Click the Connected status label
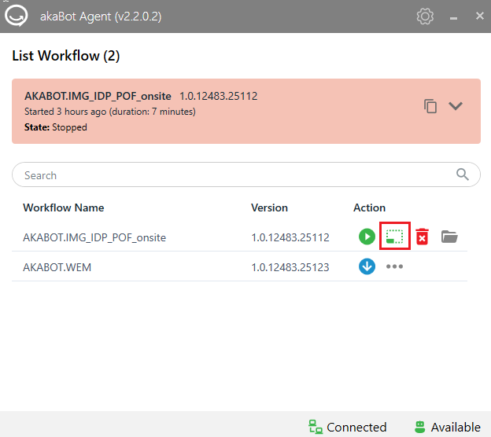Image resolution: width=491 pixels, height=437 pixels. pos(356,427)
